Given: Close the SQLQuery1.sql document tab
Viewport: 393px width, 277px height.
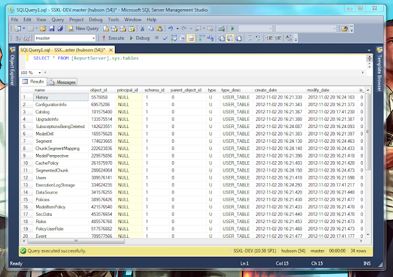Looking at the screenshot, I should point(111,50).
